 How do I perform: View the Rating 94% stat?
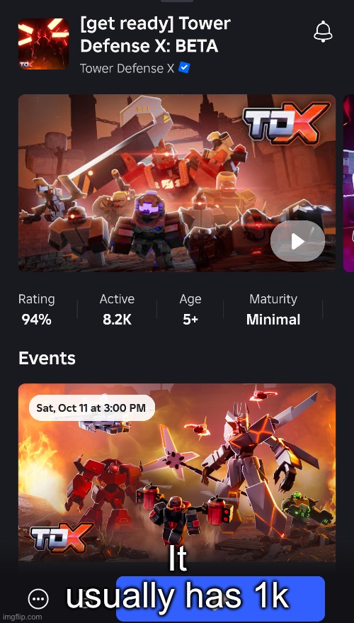tap(37, 310)
